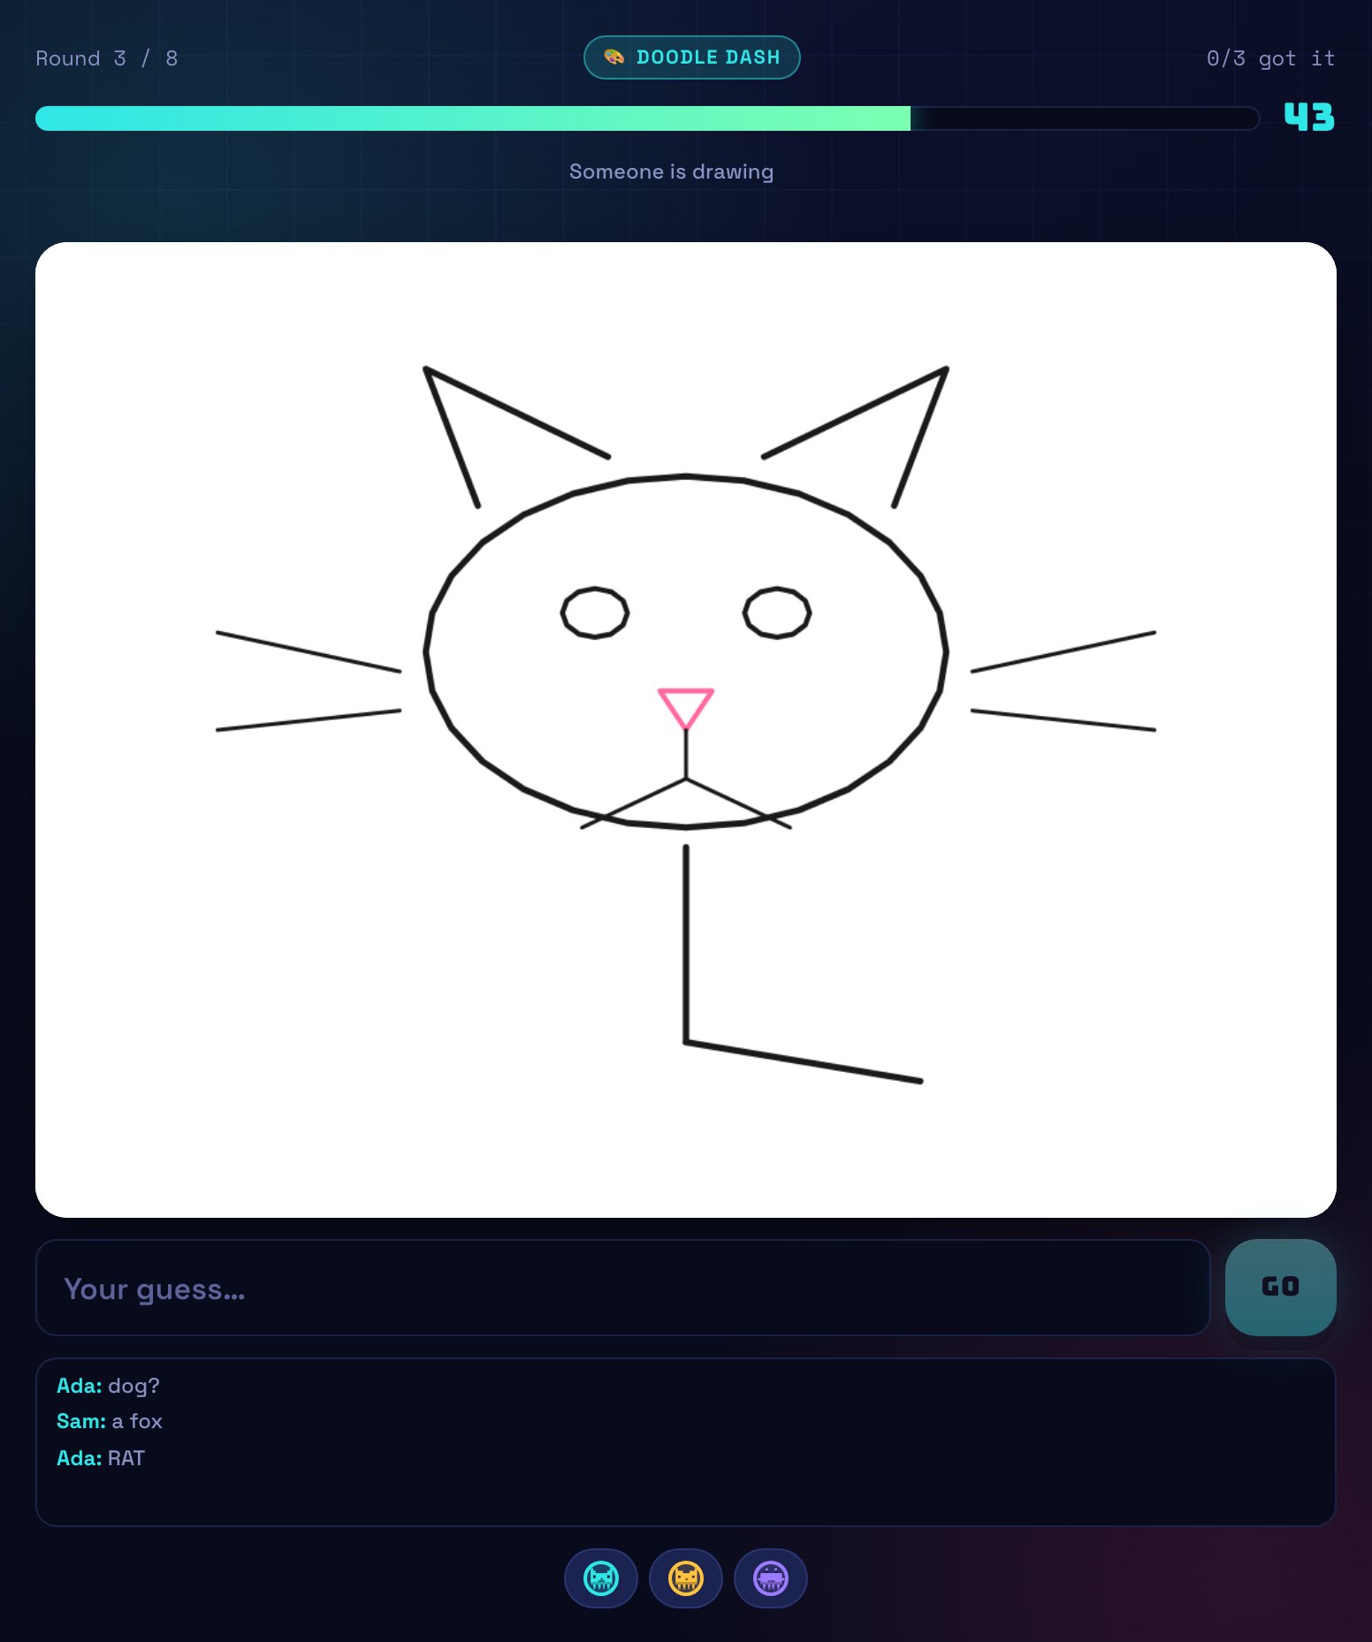
Task: Click the '0/3 got it' counter
Action: click(1270, 58)
